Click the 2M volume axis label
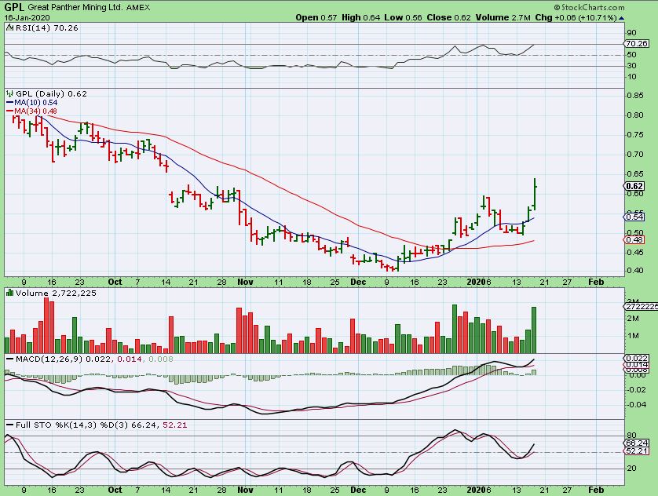Image resolution: width=658 pixels, height=496 pixels. 633,319
